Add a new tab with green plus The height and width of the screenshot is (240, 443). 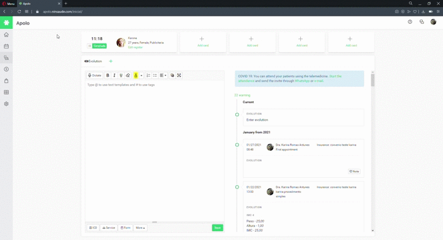click(111, 61)
